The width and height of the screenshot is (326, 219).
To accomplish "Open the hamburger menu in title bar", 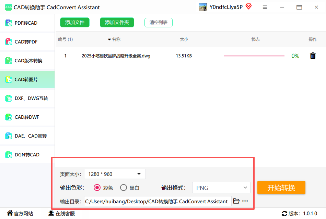I will tap(265, 7).
